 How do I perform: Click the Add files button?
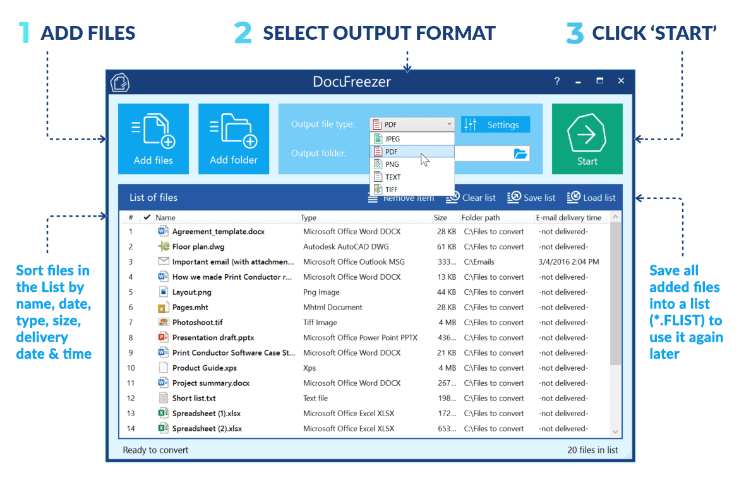[153, 138]
